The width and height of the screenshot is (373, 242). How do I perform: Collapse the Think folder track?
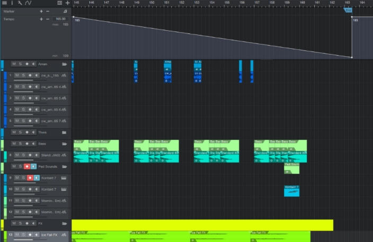[65, 132]
